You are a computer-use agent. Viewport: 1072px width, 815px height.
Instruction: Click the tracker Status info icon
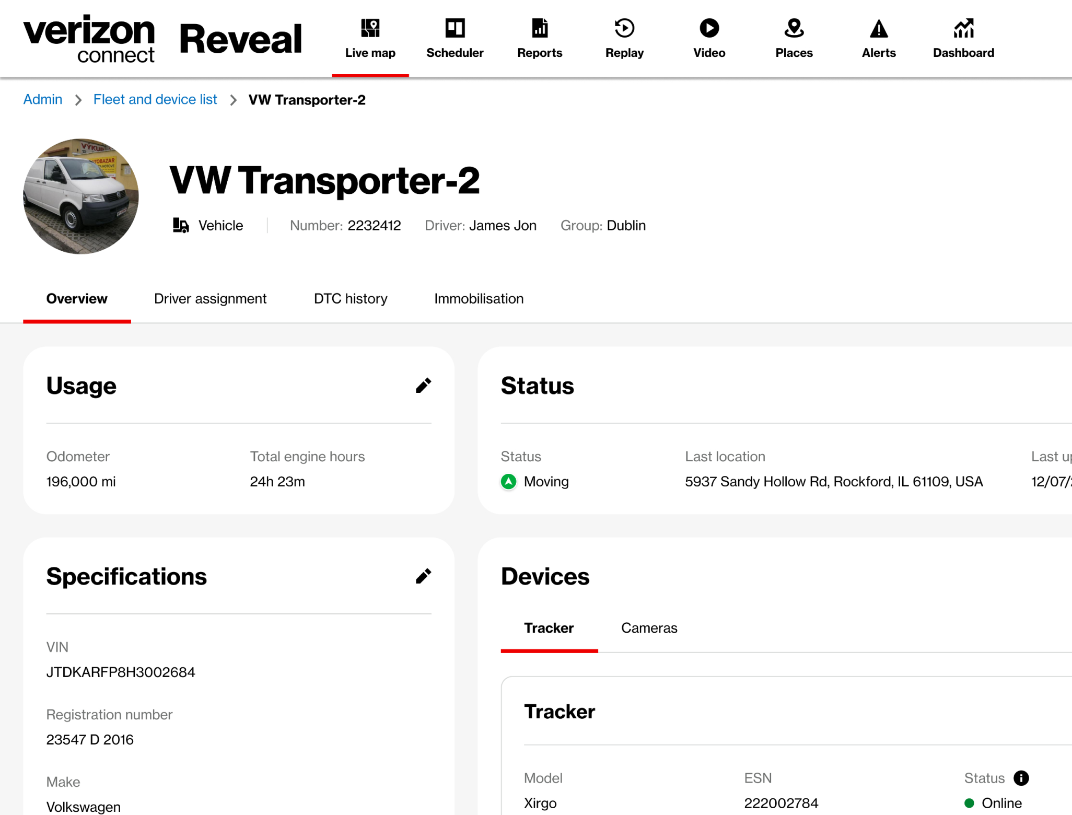1021,778
